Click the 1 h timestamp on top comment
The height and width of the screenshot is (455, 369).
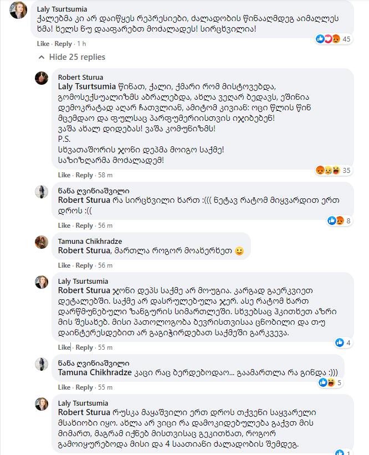(x=81, y=44)
